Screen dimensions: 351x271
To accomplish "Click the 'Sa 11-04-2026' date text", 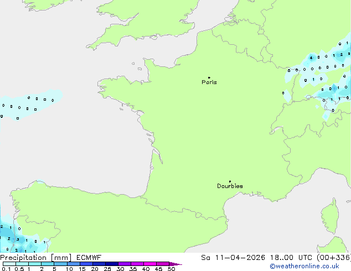I will tap(233, 258).
